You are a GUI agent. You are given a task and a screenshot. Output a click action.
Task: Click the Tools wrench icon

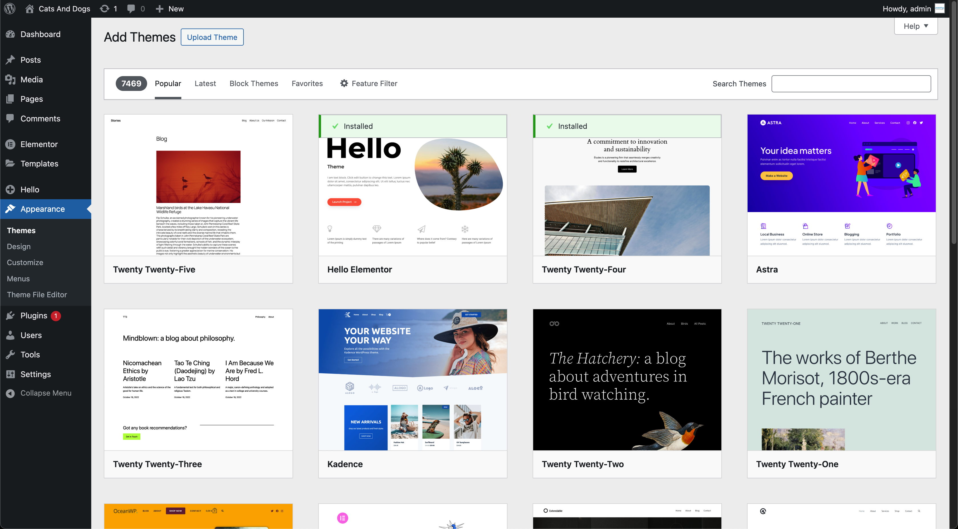pos(11,355)
